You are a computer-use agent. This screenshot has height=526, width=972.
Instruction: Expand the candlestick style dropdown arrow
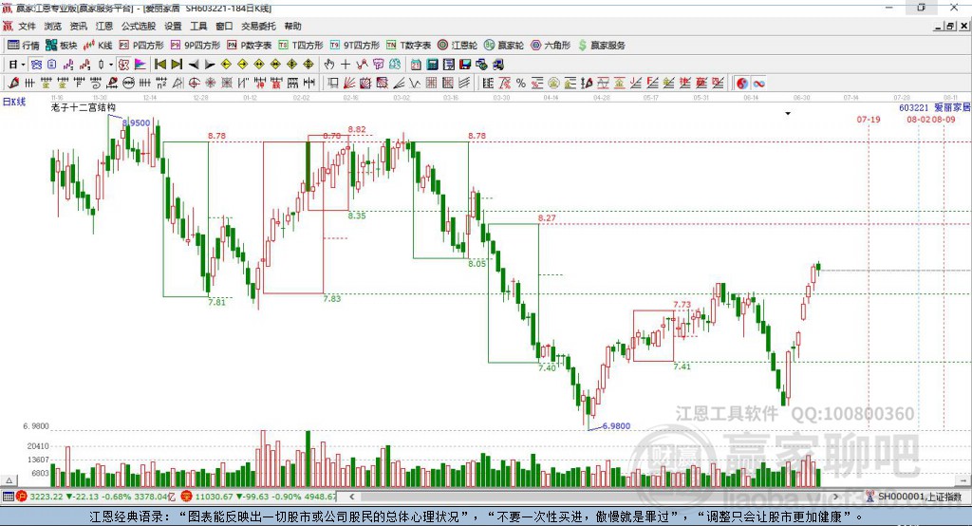point(111,65)
